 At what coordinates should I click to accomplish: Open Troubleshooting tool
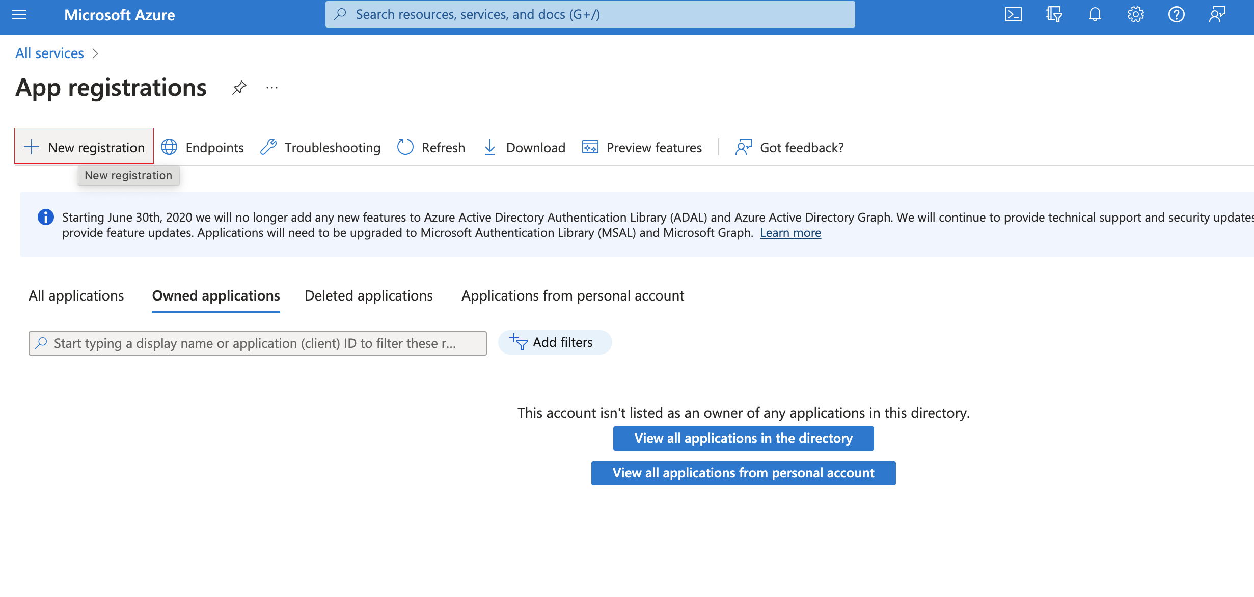pos(320,147)
